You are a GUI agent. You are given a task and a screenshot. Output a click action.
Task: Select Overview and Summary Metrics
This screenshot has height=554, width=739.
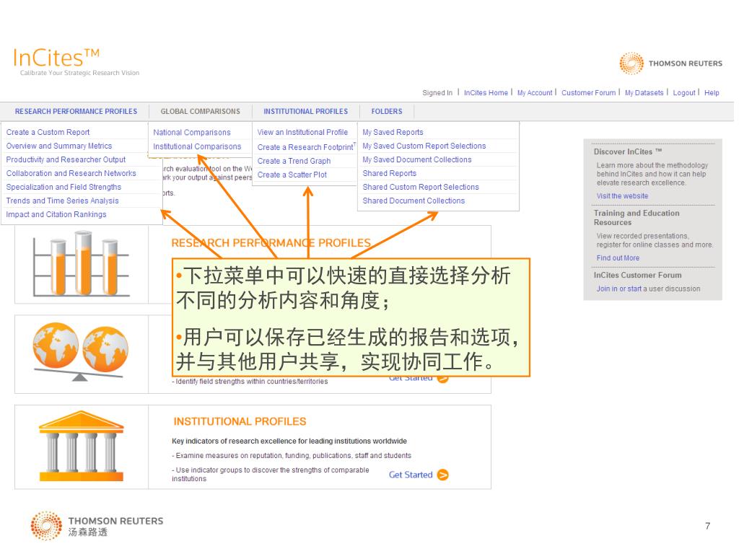coord(59,146)
